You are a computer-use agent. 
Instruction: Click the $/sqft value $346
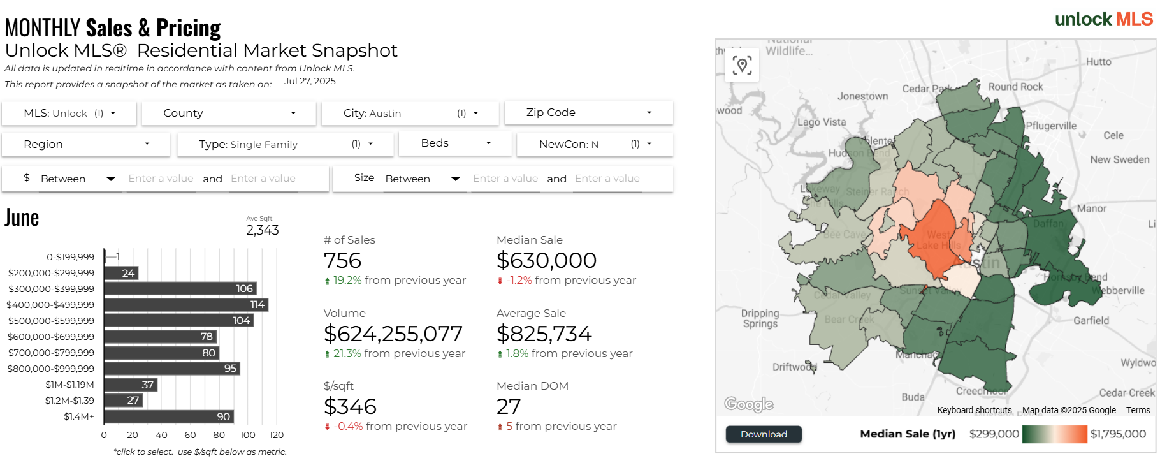[x=350, y=406]
